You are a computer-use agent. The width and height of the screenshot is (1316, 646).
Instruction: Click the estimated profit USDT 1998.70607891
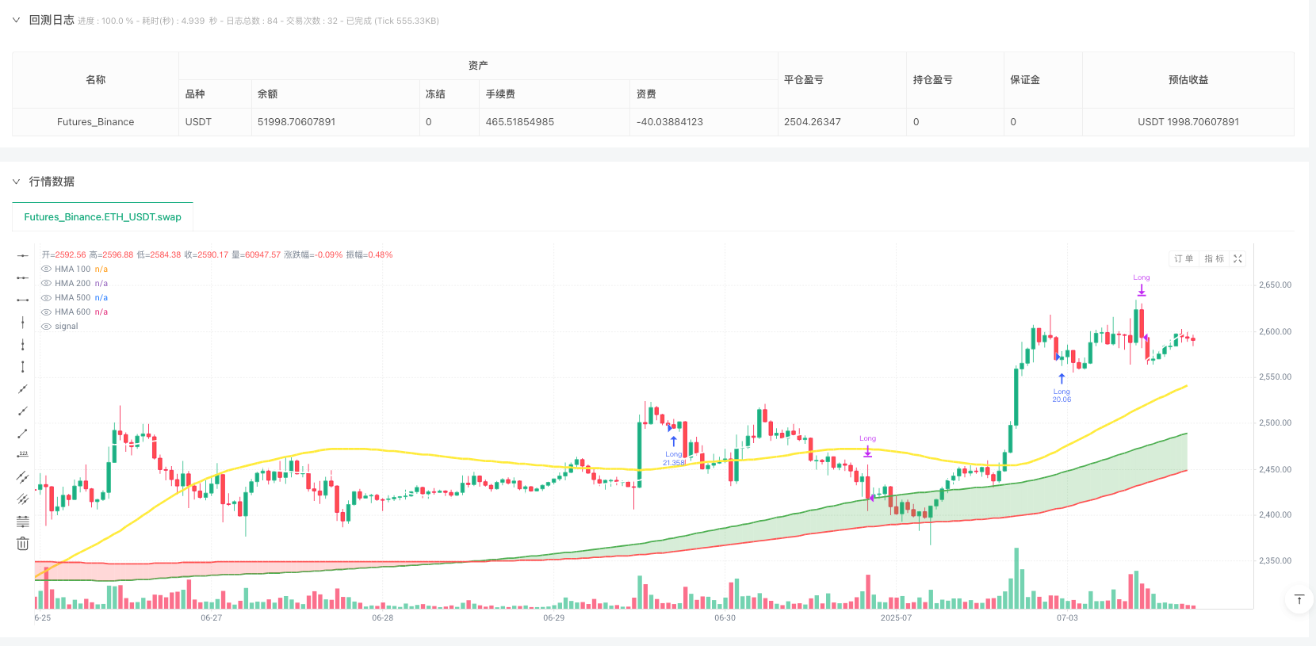tap(1188, 122)
